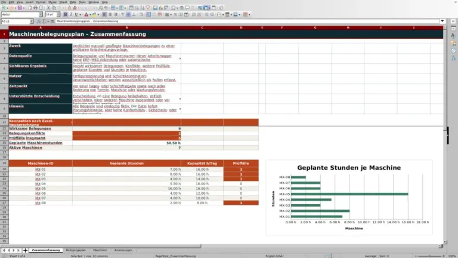Open the sidebar Navigator compass icon
The width and height of the screenshot is (458, 258).
453,51
